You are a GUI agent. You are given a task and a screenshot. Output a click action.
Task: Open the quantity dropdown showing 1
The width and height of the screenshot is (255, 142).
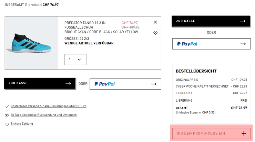[x=75, y=60]
